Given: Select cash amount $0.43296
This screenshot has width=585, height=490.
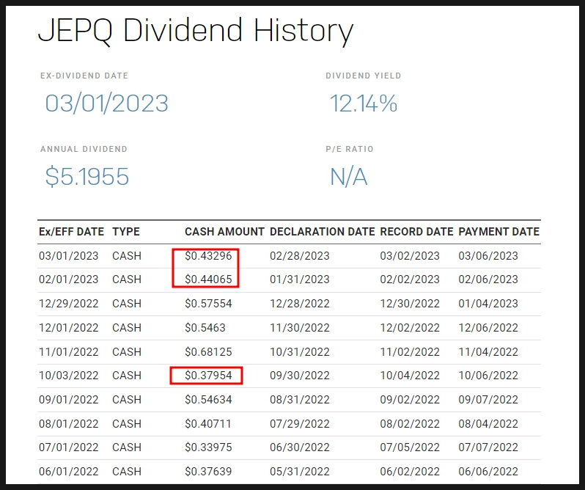Looking at the screenshot, I should (208, 256).
